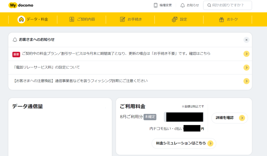Viewport: 267px width, 156px height.
Task: Click the お知らせ bell icon in header
Action: [x=183, y=5]
